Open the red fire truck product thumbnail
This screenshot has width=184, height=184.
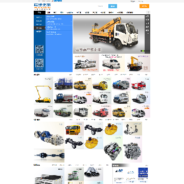pyautogui.click(x=141, y=84)
